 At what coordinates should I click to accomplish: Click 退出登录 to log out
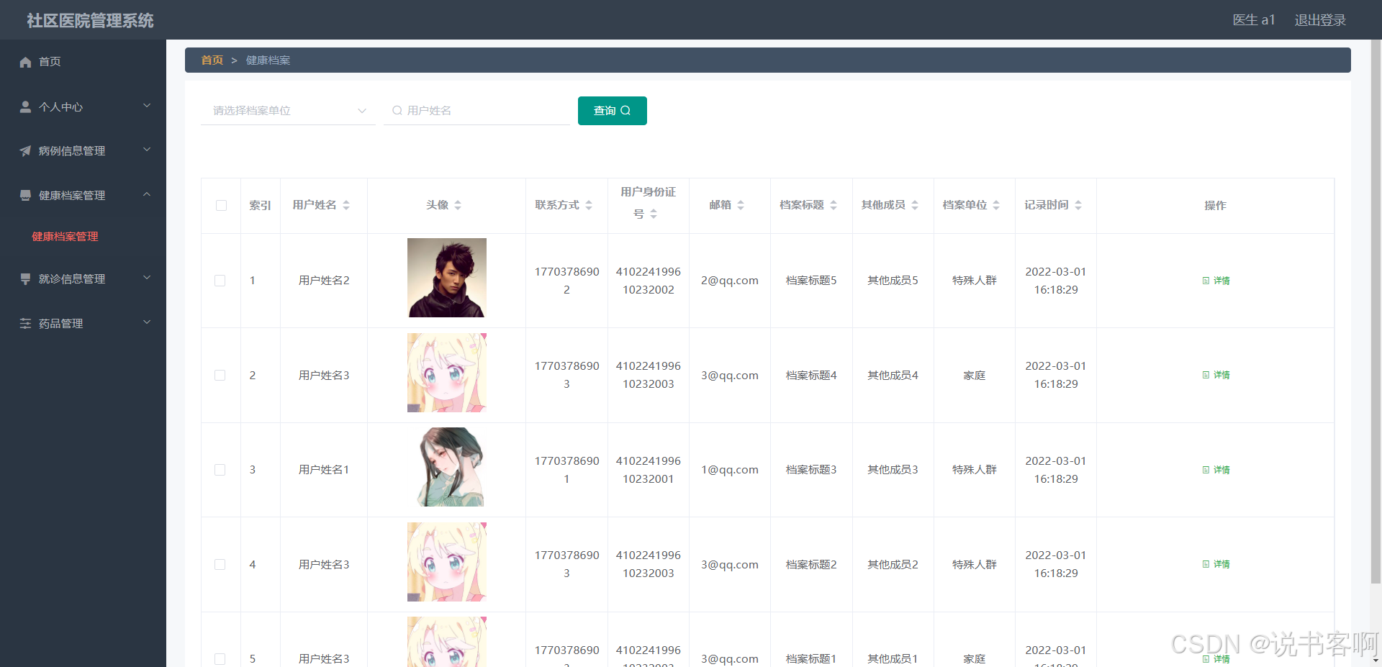1320,20
